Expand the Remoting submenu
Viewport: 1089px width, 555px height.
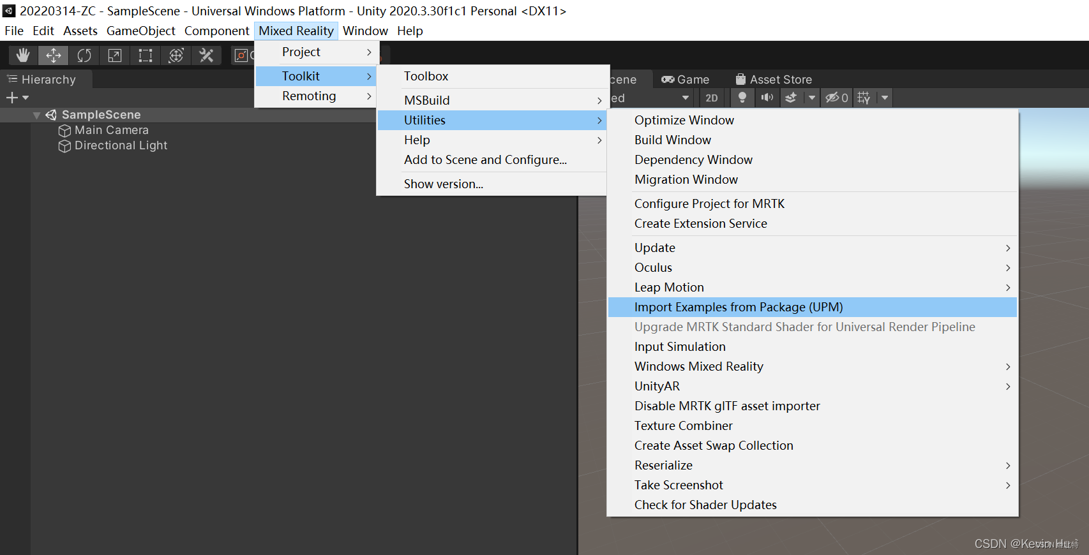[x=317, y=96]
